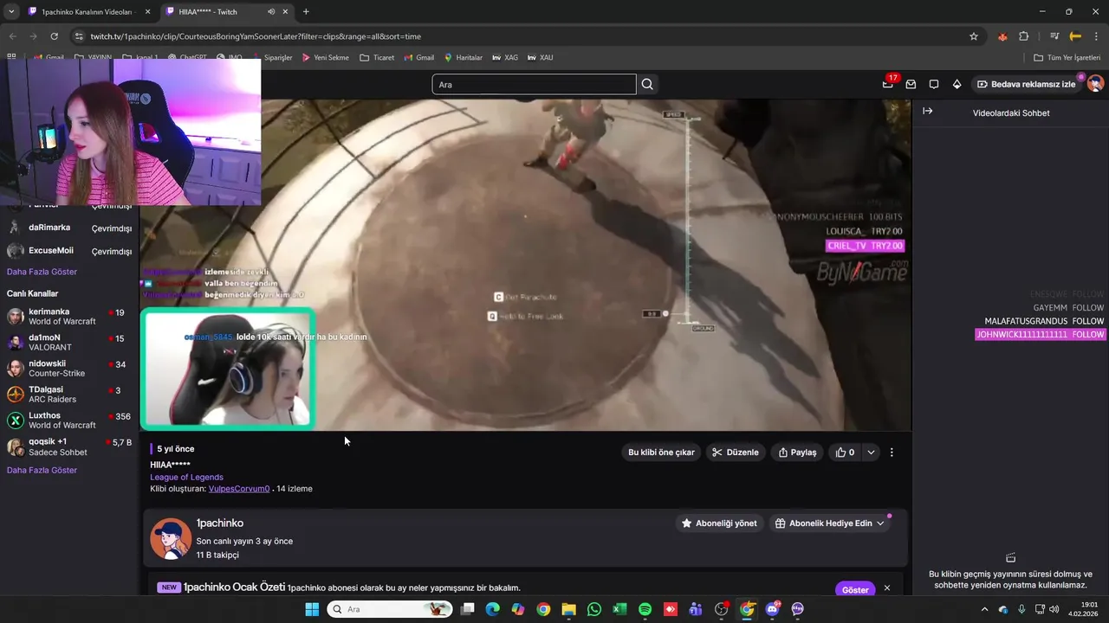Dismiss the Ocak Özeti banner with X
This screenshot has height=623, width=1109.
(x=886, y=588)
